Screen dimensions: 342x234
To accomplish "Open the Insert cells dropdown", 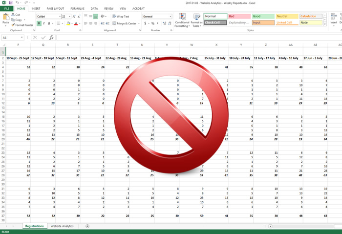I will pyautogui.click(x=334, y=26).
